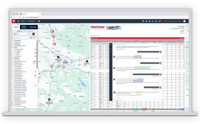
Task: Open the NOW time dropdown
Action: click(x=20, y=34)
